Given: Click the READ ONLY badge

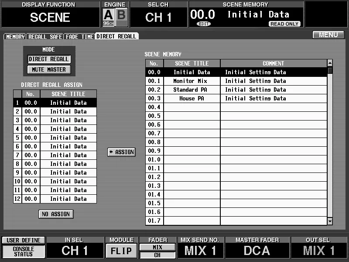Looking at the screenshot, I should pyautogui.click(x=284, y=24).
